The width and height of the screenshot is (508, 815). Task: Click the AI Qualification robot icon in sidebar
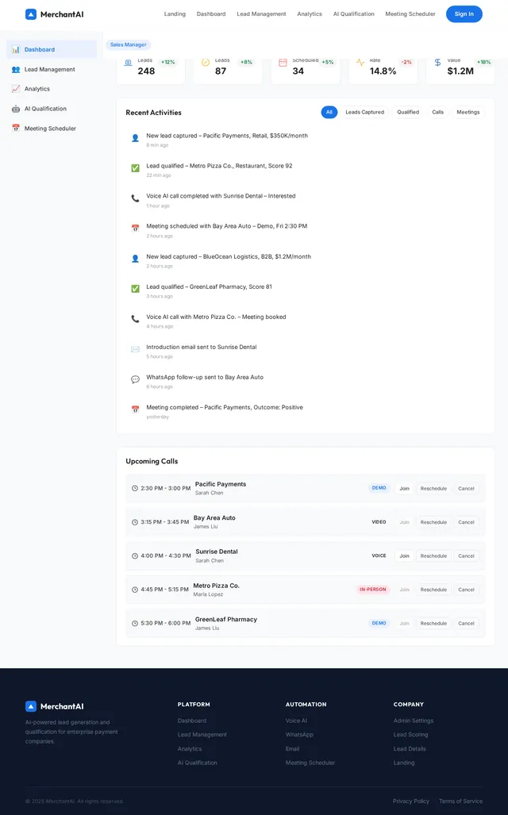(x=16, y=109)
